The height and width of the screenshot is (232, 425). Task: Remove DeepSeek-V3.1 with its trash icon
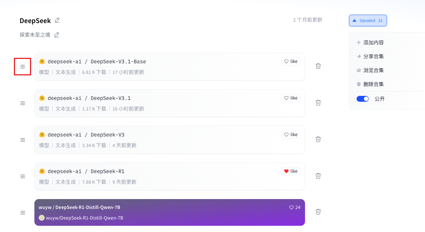(x=318, y=103)
